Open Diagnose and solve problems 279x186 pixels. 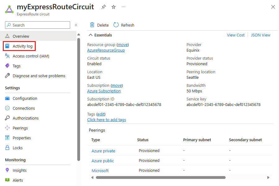[39, 76]
